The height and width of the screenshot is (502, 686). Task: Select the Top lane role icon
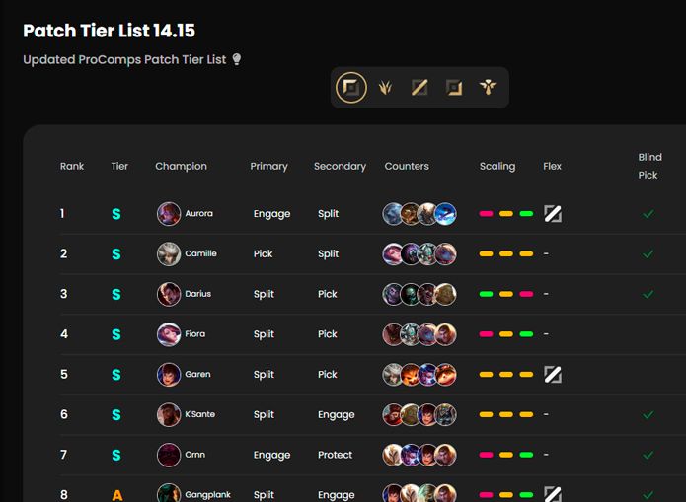pyautogui.click(x=351, y=88)
